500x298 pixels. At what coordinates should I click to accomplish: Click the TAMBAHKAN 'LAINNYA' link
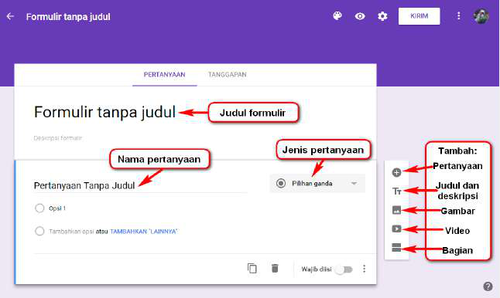(x=143, y=232)
